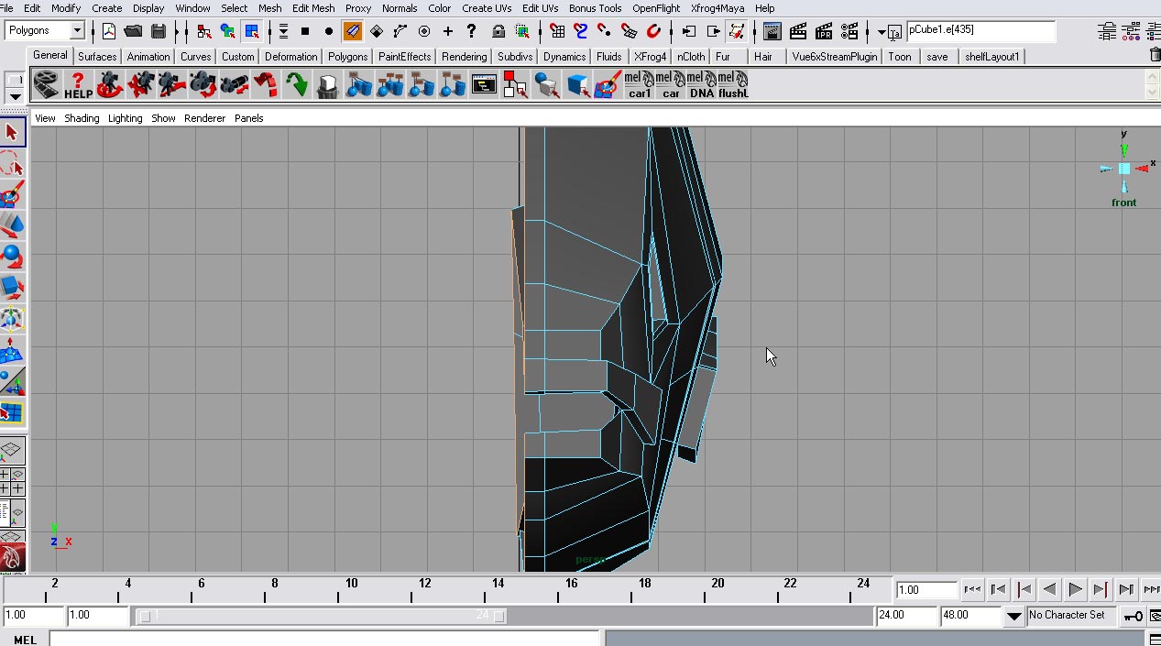Click the film reel shelf icon
This screenshot has width=1161, height=646.
(x=47, y=86)
